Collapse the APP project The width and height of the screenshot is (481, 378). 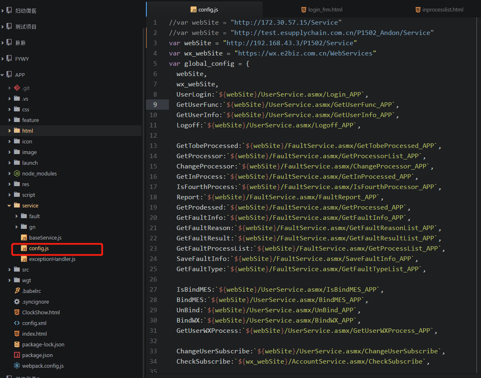tap(2, 75)
